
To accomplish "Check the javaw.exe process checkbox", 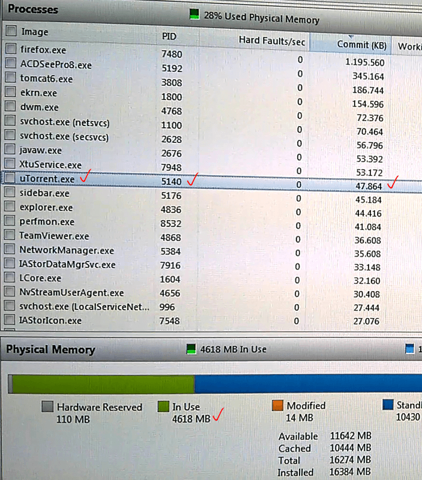I will [x=10, y=149].
